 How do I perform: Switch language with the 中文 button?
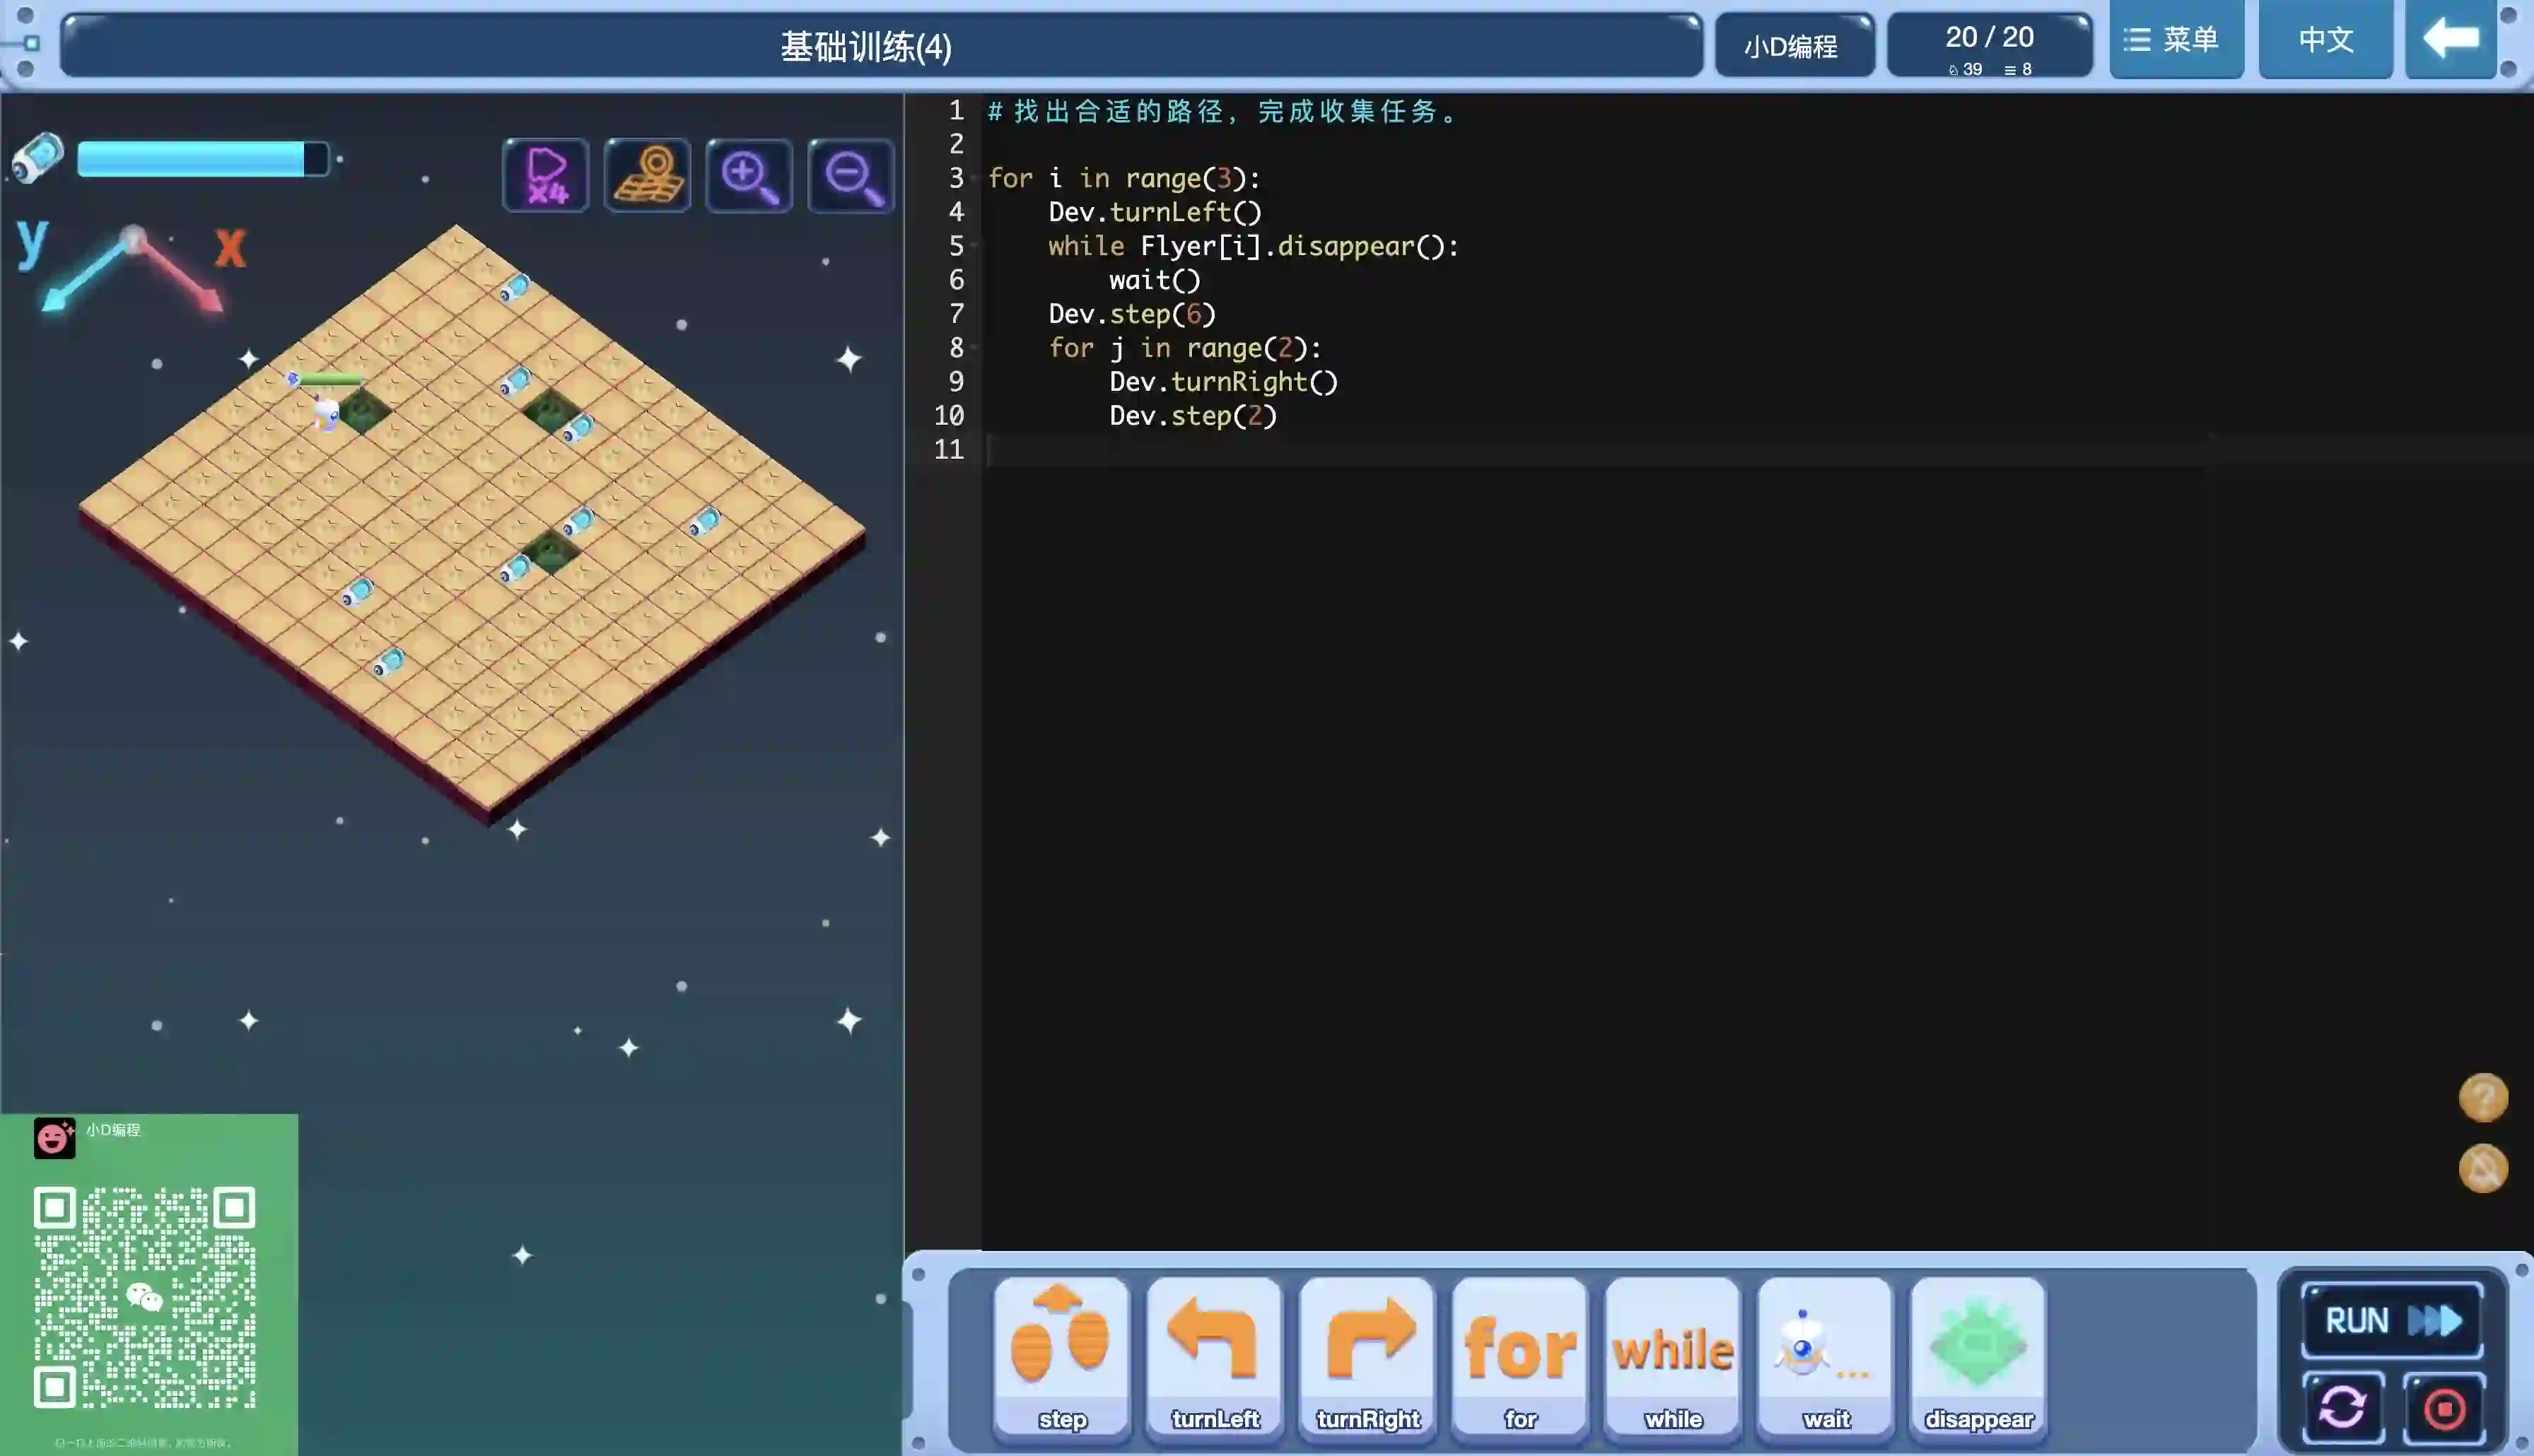[2325, 40]
